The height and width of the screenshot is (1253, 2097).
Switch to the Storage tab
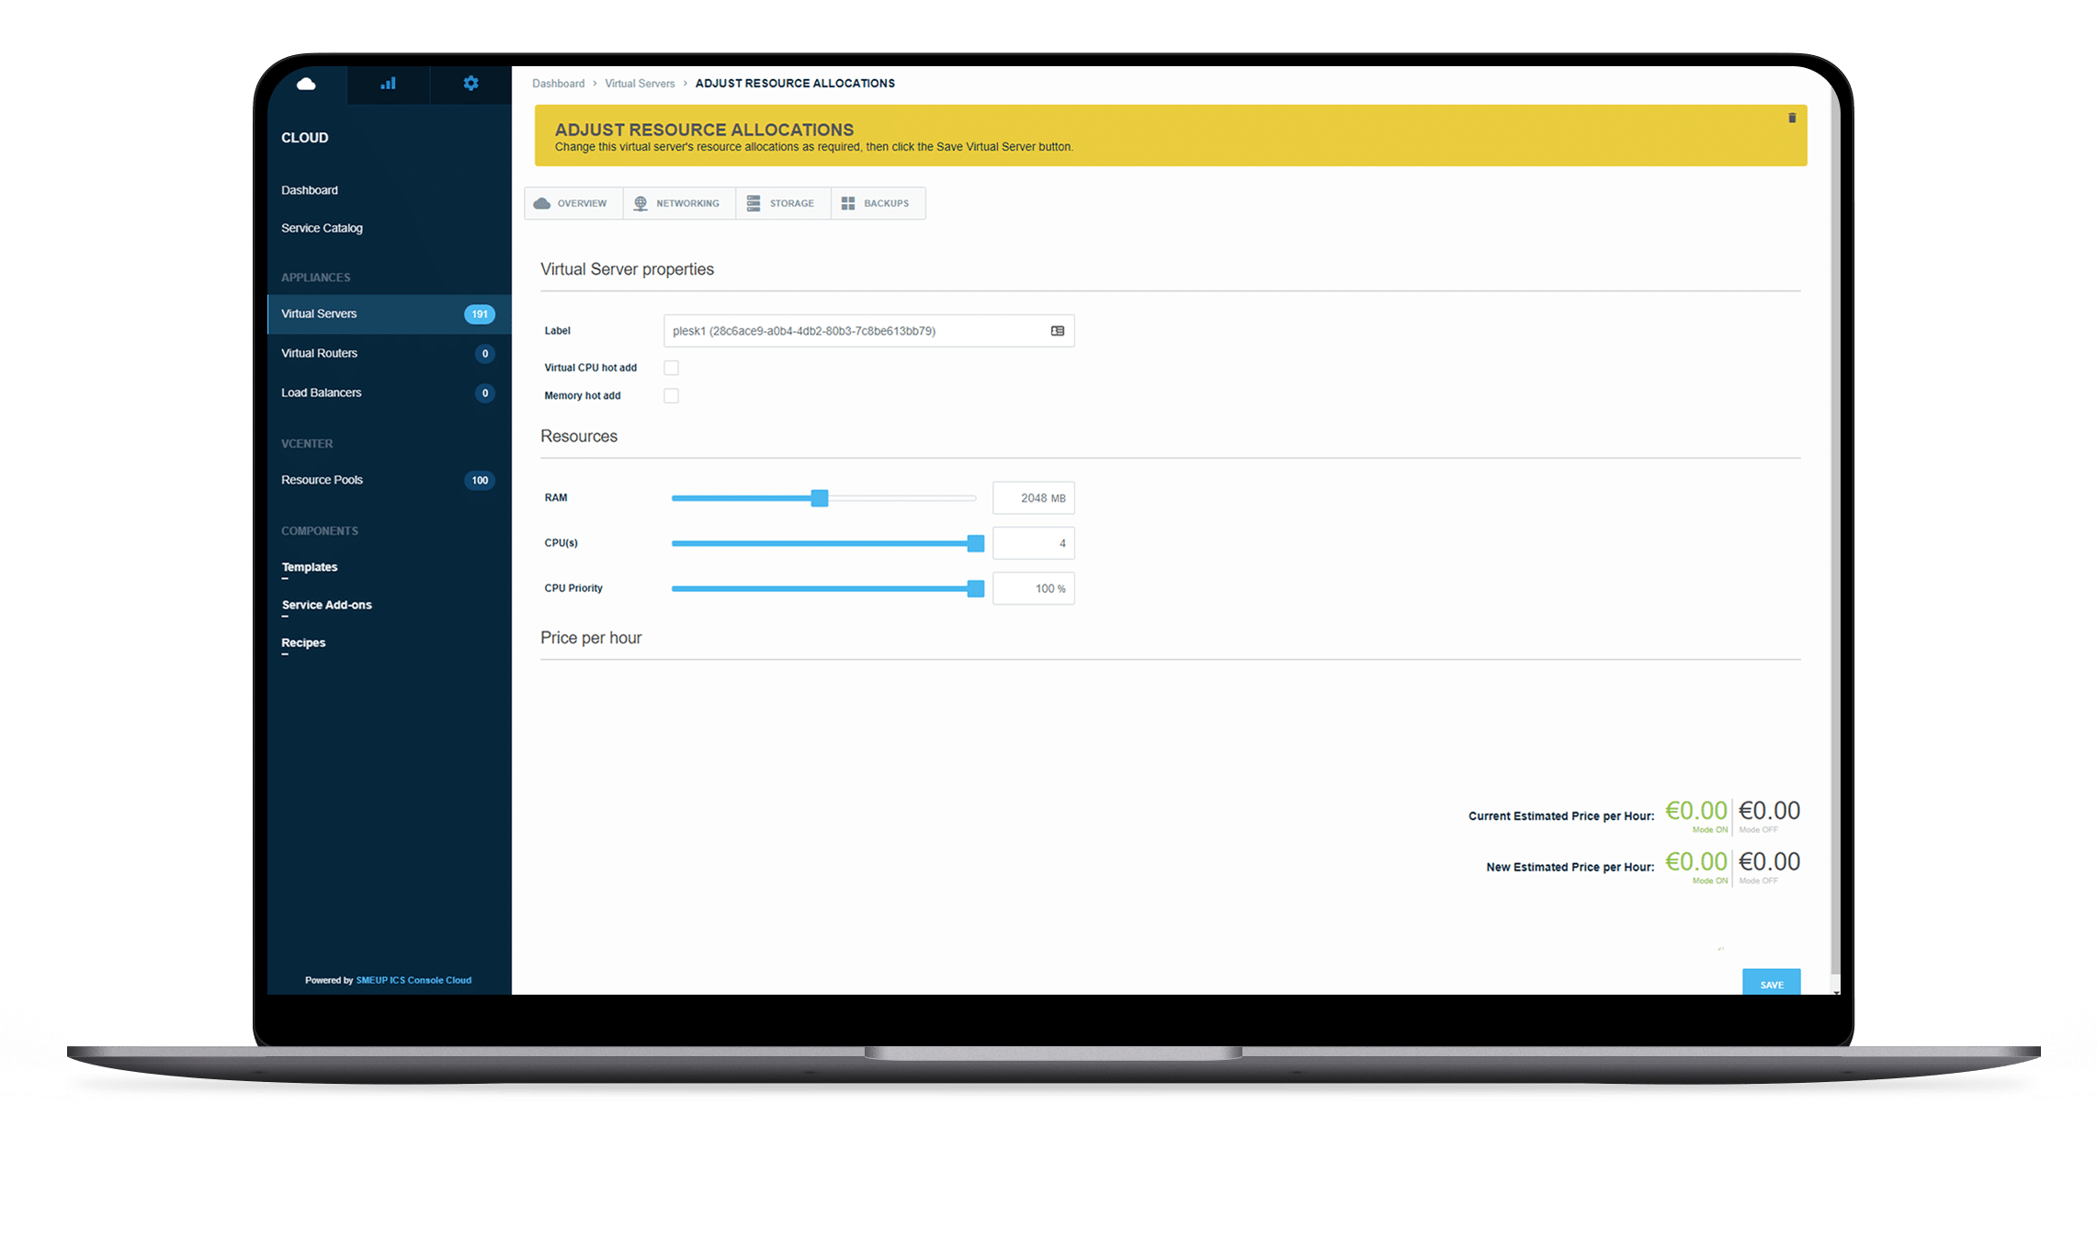(782, 203)
